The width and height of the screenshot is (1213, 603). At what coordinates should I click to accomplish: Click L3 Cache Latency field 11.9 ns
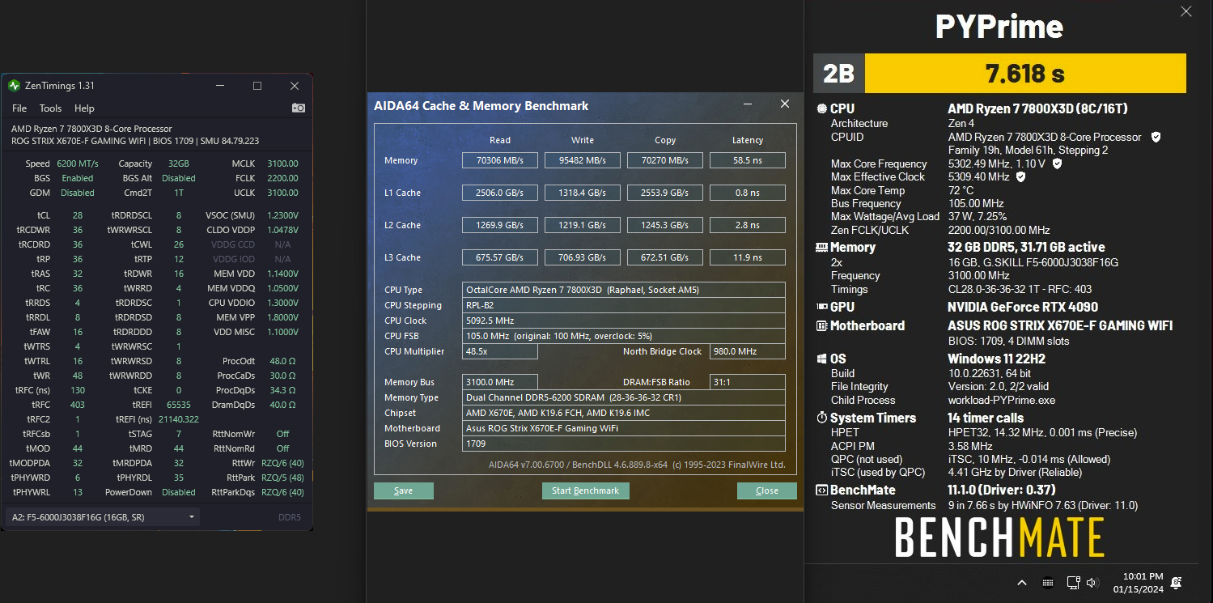(x=748, y=257)
